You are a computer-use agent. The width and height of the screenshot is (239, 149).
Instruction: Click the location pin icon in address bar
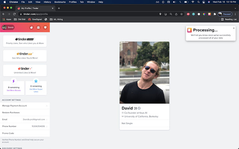[x=160, y=14]
